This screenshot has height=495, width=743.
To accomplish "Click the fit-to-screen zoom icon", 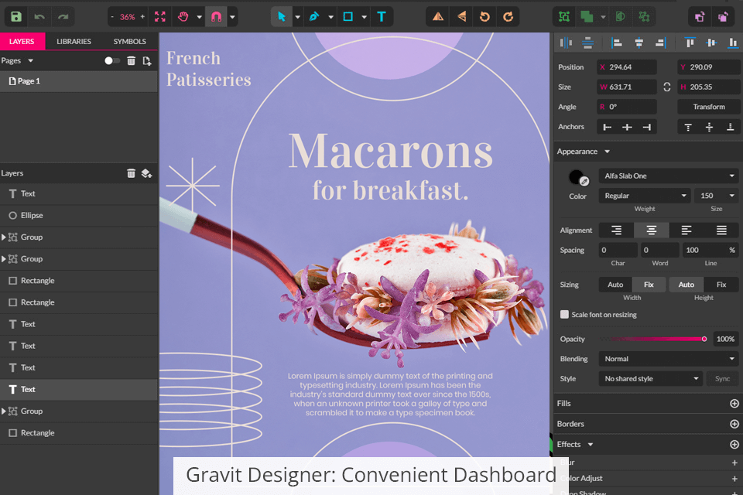I will [x=160, y=17].
